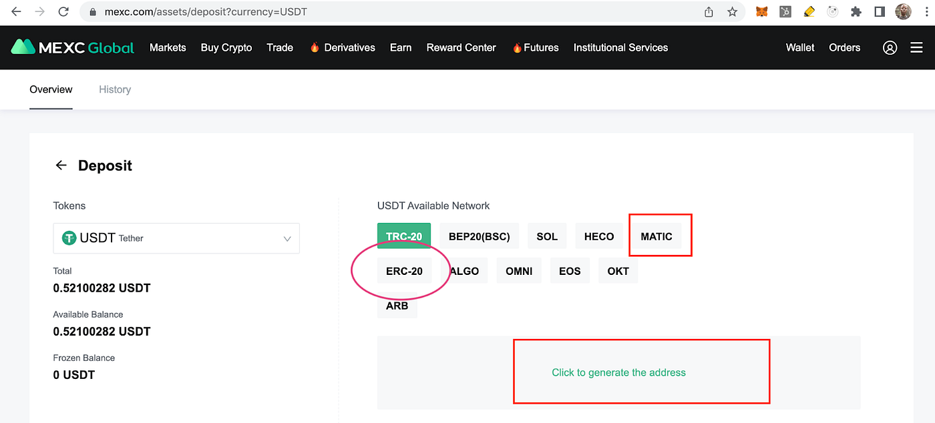This screenshot has width=935, height=423.
Task: Click the USDT Available Network heading
Action: tap(433, 205)
